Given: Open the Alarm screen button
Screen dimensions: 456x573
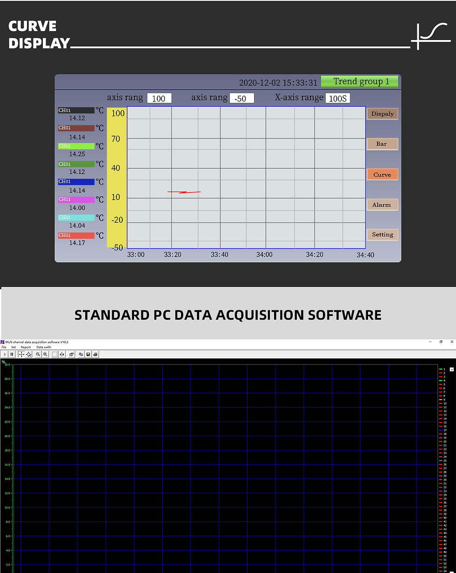Looking at the screenshot, I should (382, 204).
